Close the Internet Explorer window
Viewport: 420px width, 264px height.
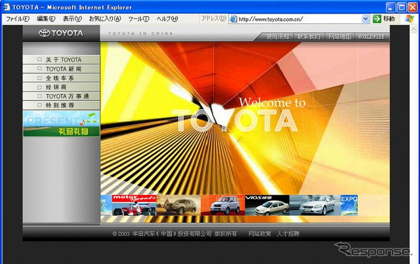pyautogui.click(x=413, y=7)
